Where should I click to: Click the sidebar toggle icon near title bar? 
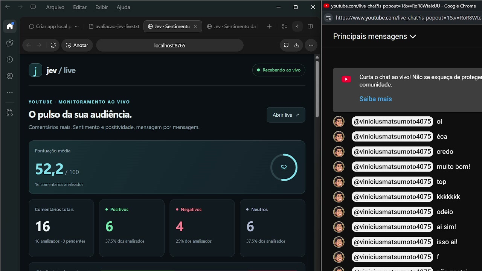tap(33, 7)
